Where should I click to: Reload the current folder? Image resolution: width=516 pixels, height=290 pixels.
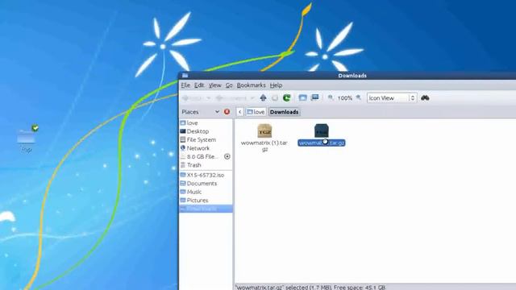(x=287, y=97)
